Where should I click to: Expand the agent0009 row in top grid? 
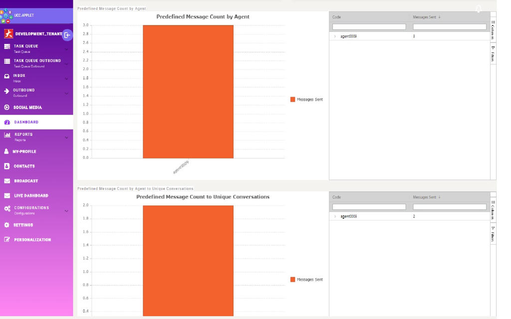pos(335,36)
